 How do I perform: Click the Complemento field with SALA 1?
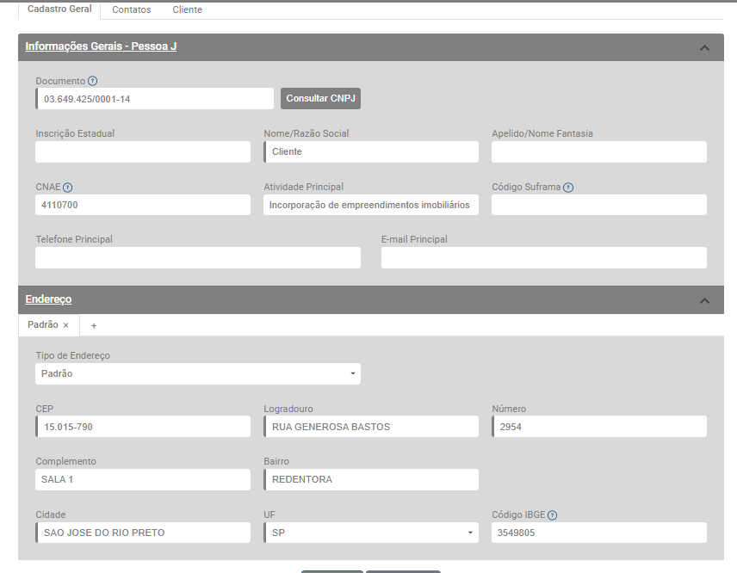click(x=143, y=479)
